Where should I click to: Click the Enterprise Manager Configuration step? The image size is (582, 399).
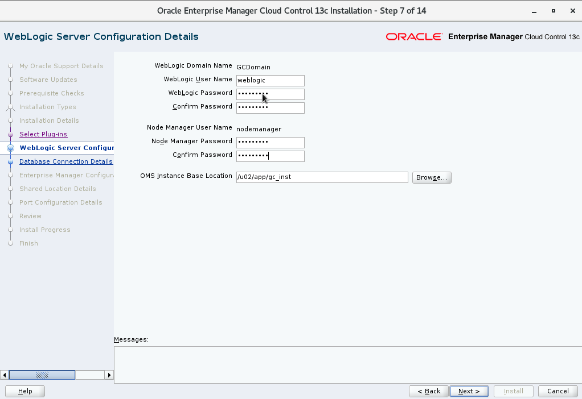point(67,175)
